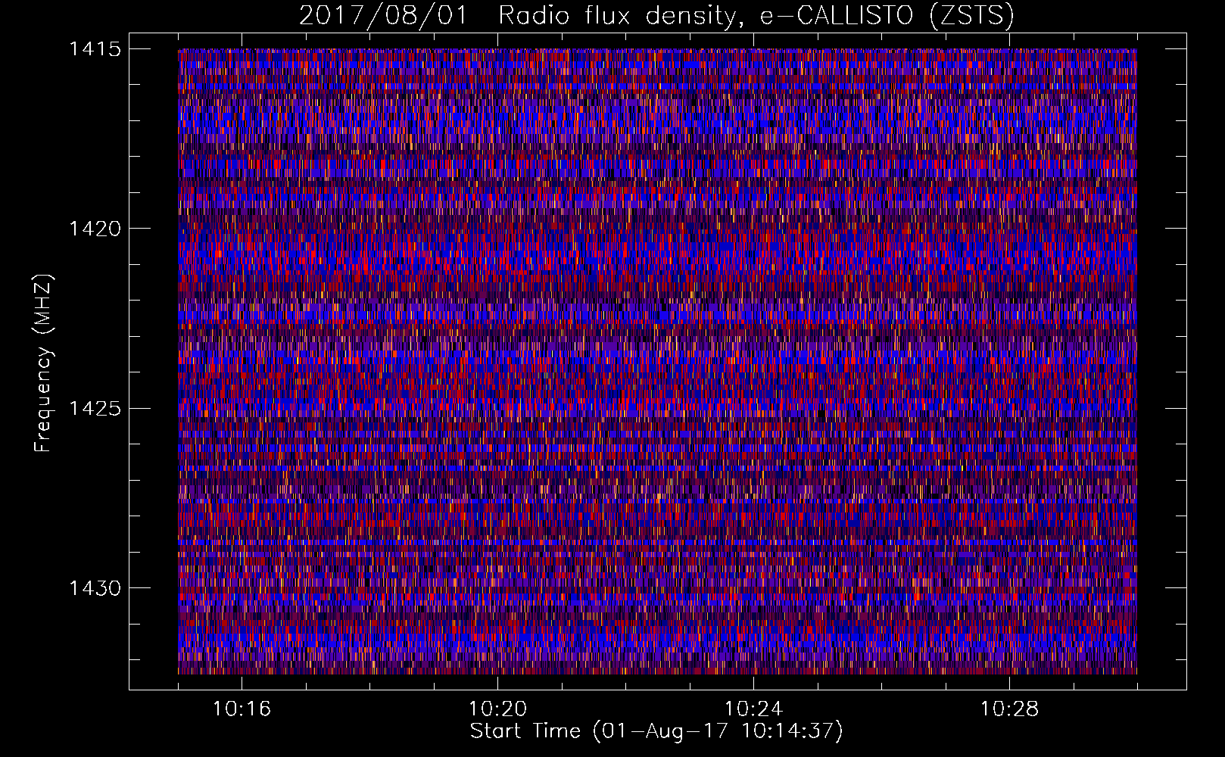
Task: Click the 'Frequency (MHZ)' axis label
Action: point(43,363)
